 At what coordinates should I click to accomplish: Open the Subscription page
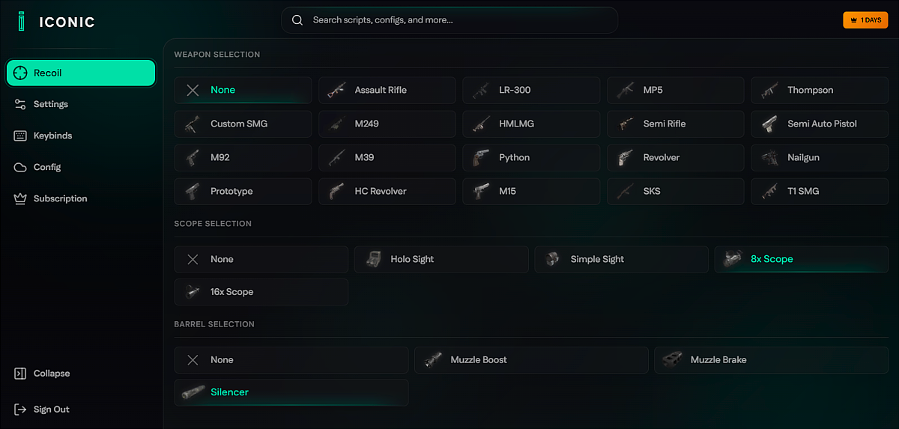click(x=60, y=198)
